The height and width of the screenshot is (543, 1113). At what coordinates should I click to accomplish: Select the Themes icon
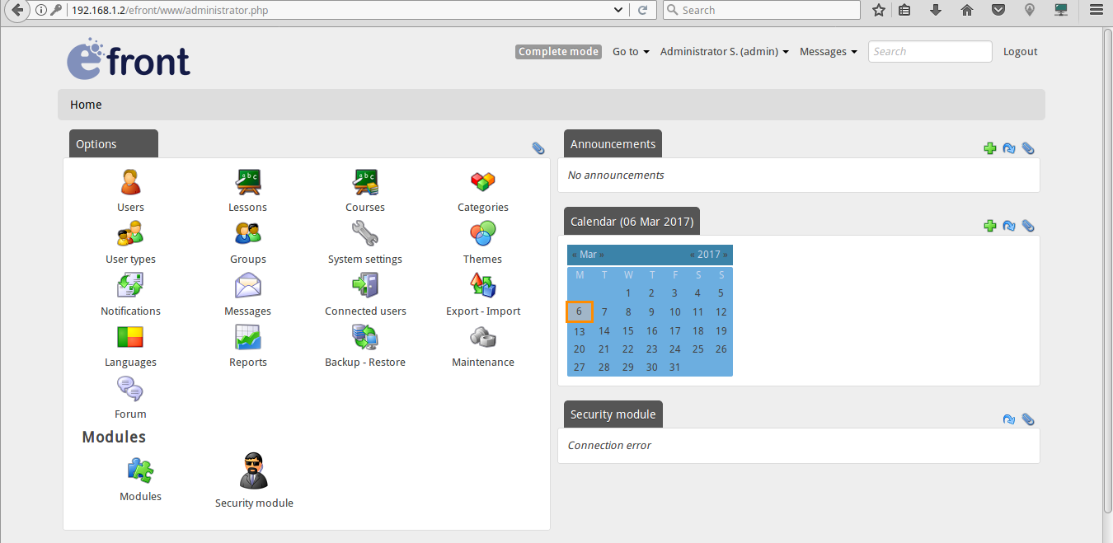(x=482, y=234)
